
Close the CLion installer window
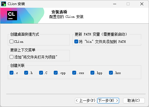point(142,4)
